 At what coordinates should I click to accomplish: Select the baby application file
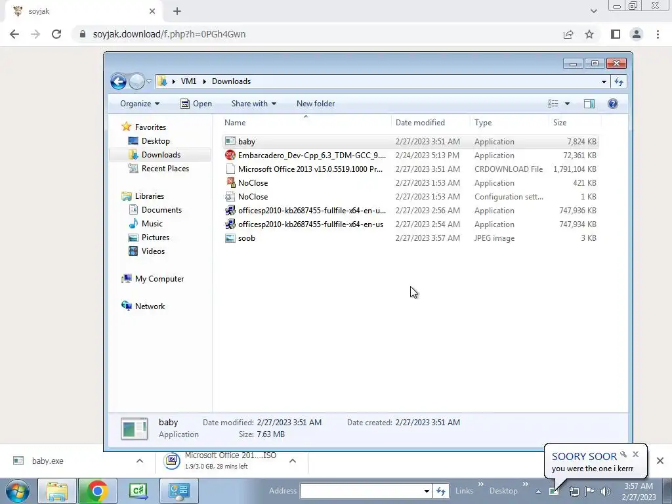[x=410, y=142]
